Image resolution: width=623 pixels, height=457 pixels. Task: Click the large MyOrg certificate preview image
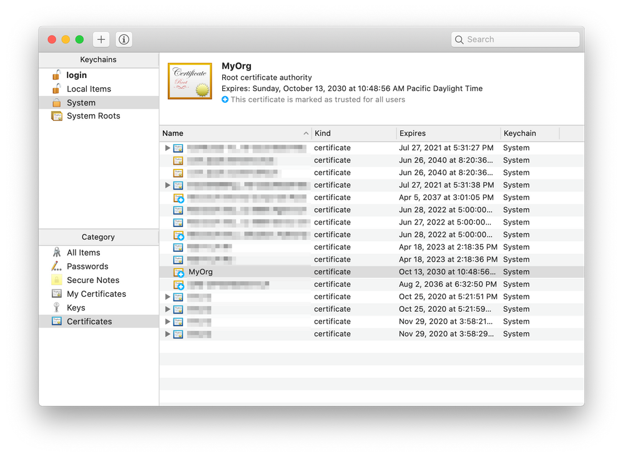190,81
